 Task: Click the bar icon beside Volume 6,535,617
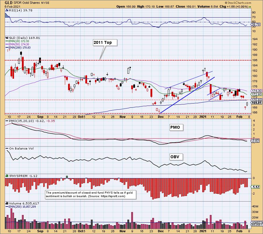(x=7, y=203)
